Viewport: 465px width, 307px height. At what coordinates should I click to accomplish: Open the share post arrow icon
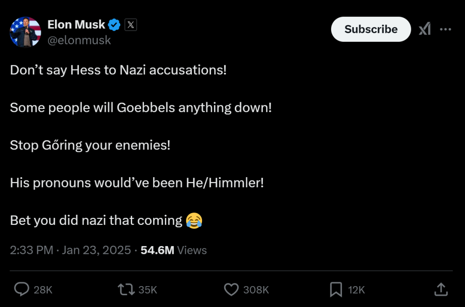[440, 289]
